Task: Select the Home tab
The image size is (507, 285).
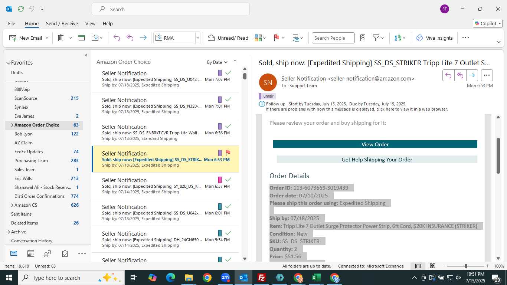Action: (32, 23)
